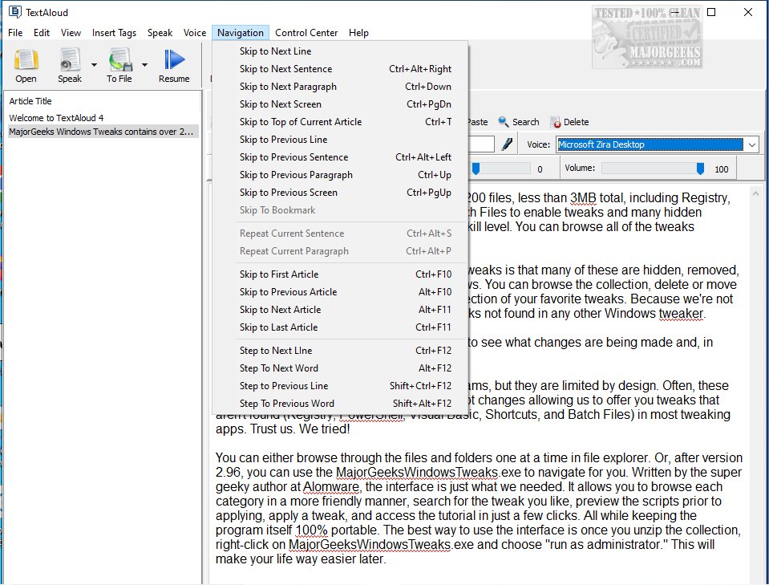
Task: Close the Navigation menu via its title
Action: 241,32
